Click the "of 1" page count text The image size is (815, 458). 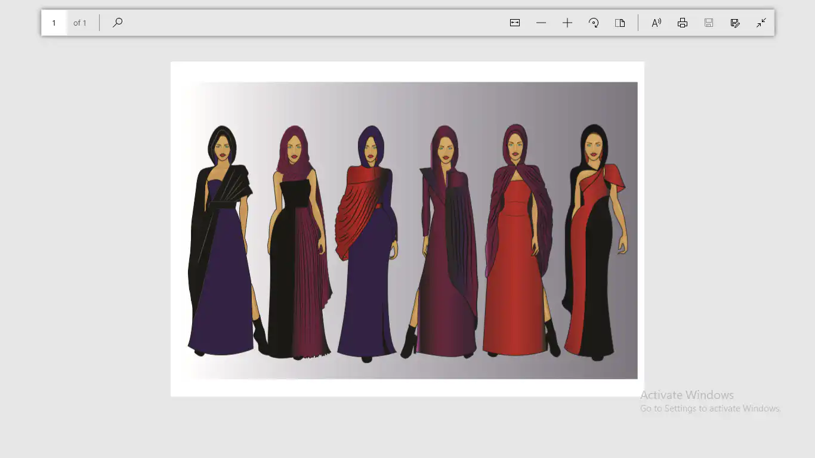80,23
